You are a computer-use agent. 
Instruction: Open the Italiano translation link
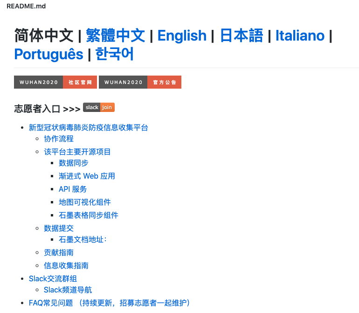tap(300, 35)
